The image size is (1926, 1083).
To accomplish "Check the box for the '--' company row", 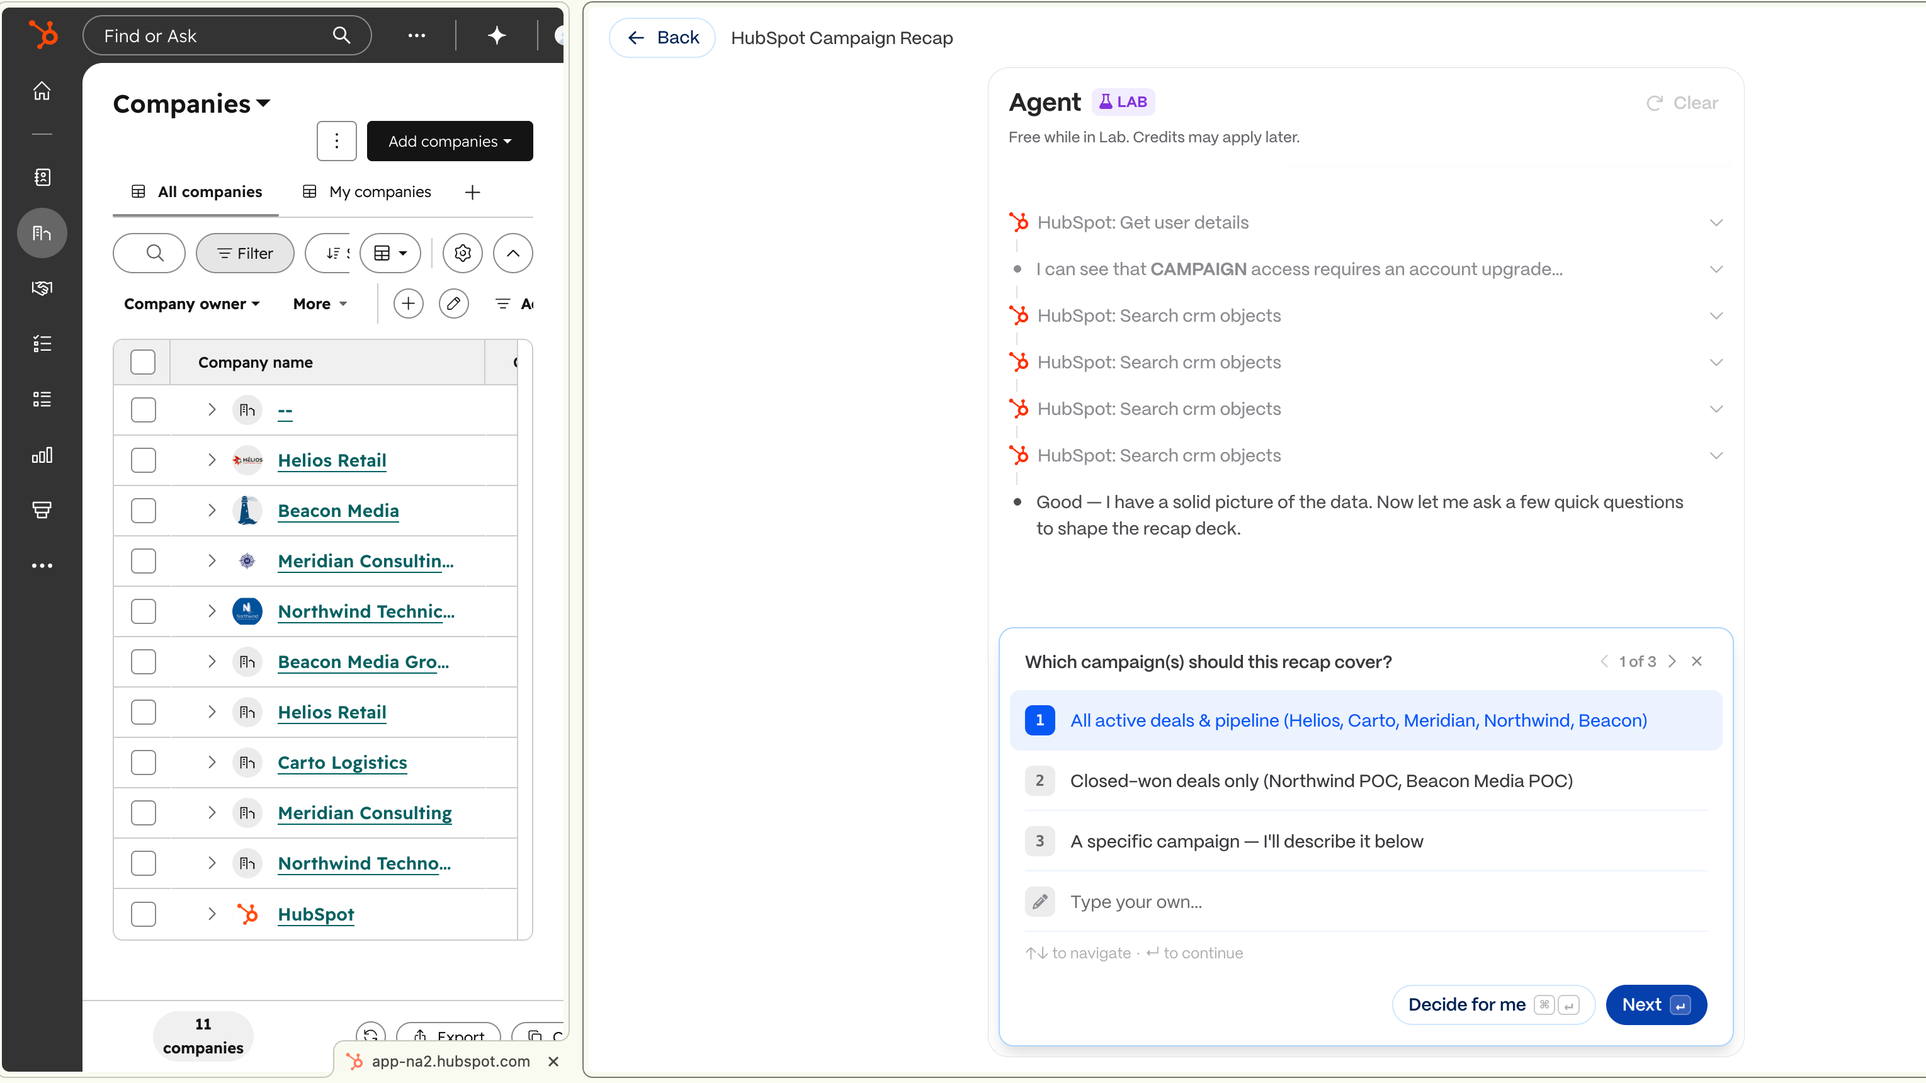I will tap(143, 410).
